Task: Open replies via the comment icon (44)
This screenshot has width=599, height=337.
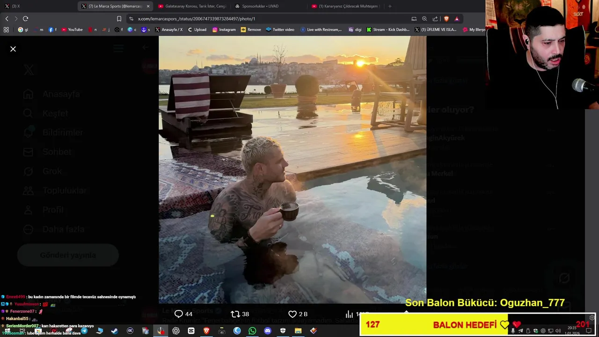Action: [x=179, y=314]
